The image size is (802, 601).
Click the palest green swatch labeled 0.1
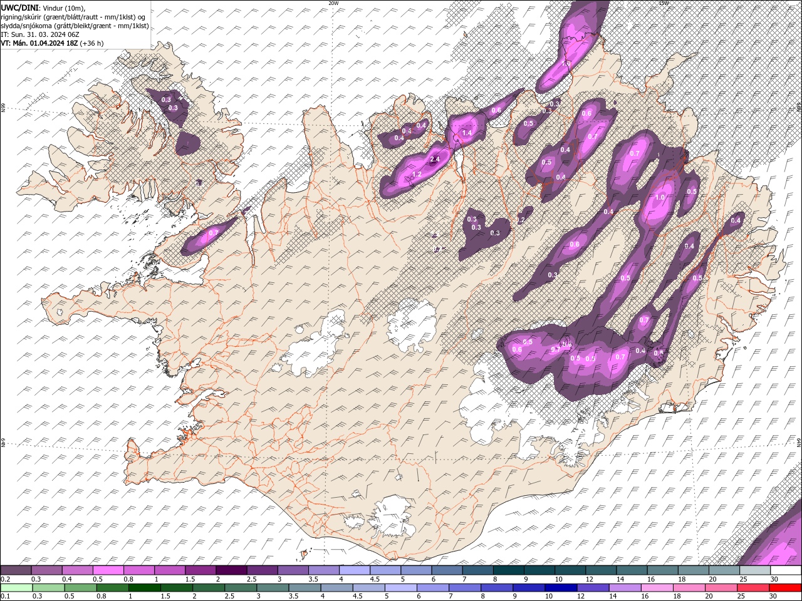(x=16, y=587)
